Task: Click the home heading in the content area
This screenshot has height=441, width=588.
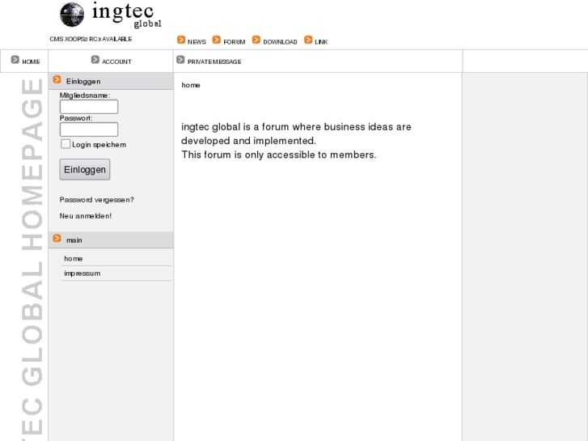Action: (191, 85)
